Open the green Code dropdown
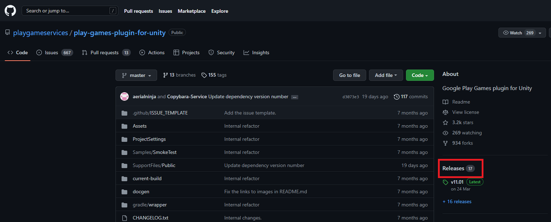 coord(420,75)
